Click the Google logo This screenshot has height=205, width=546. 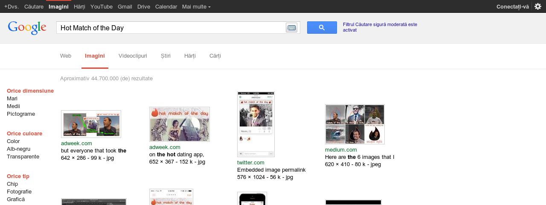(x=27, y=28)
